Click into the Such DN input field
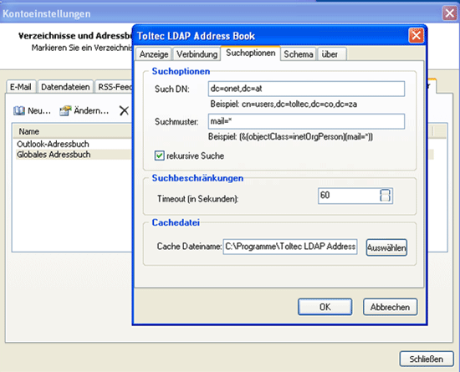Image resolution: width=460 pixels, height=372 pixels. tap(306, 89)
